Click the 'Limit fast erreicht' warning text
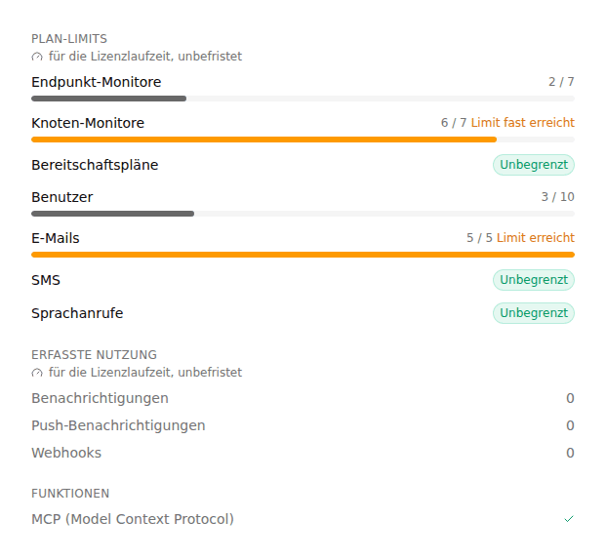The width and height of the screenshot is (606, 560). click(x=522, y=123)
